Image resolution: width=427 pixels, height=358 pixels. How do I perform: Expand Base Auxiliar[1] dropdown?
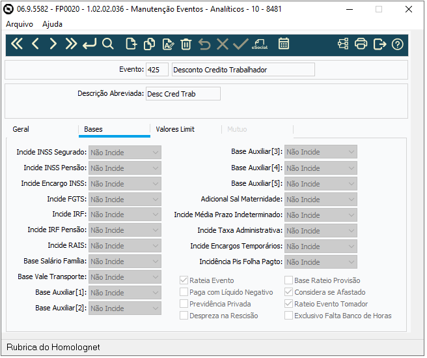click(125, 293)
